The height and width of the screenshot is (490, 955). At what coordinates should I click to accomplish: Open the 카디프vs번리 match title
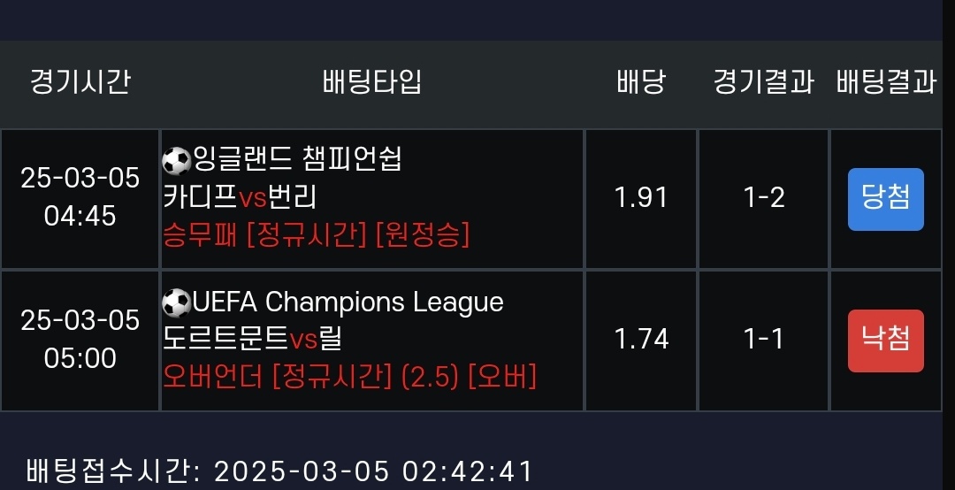pos(241,197)
